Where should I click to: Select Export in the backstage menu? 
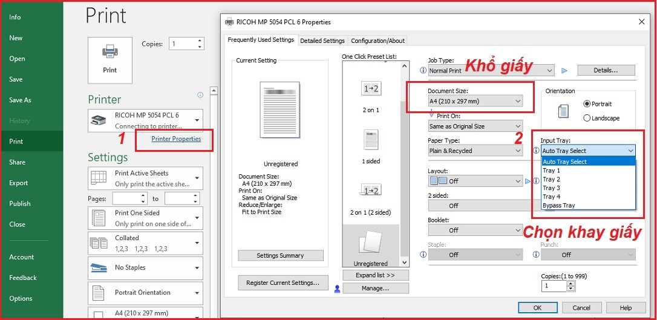pyautogui.click(x=18, y=183)
